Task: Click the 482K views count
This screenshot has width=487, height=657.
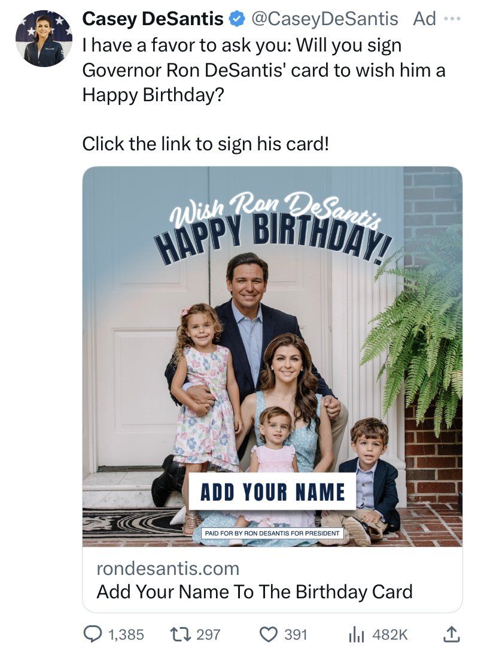Action: [390, 634]
